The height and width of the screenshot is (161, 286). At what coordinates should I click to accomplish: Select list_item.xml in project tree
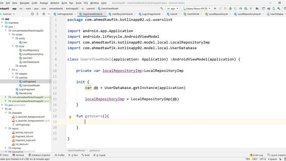[x=22, y=144]
